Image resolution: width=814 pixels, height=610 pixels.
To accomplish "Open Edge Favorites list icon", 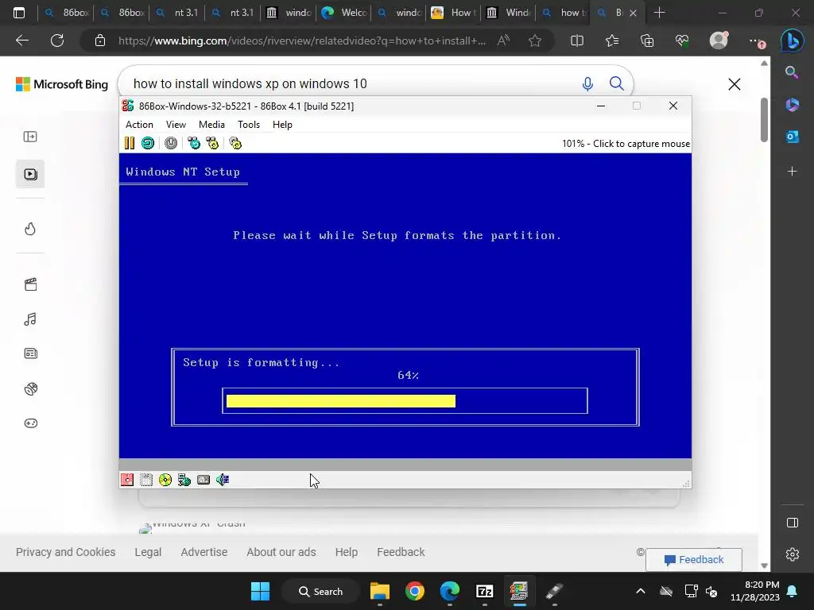I will click(x=612, y=41).
